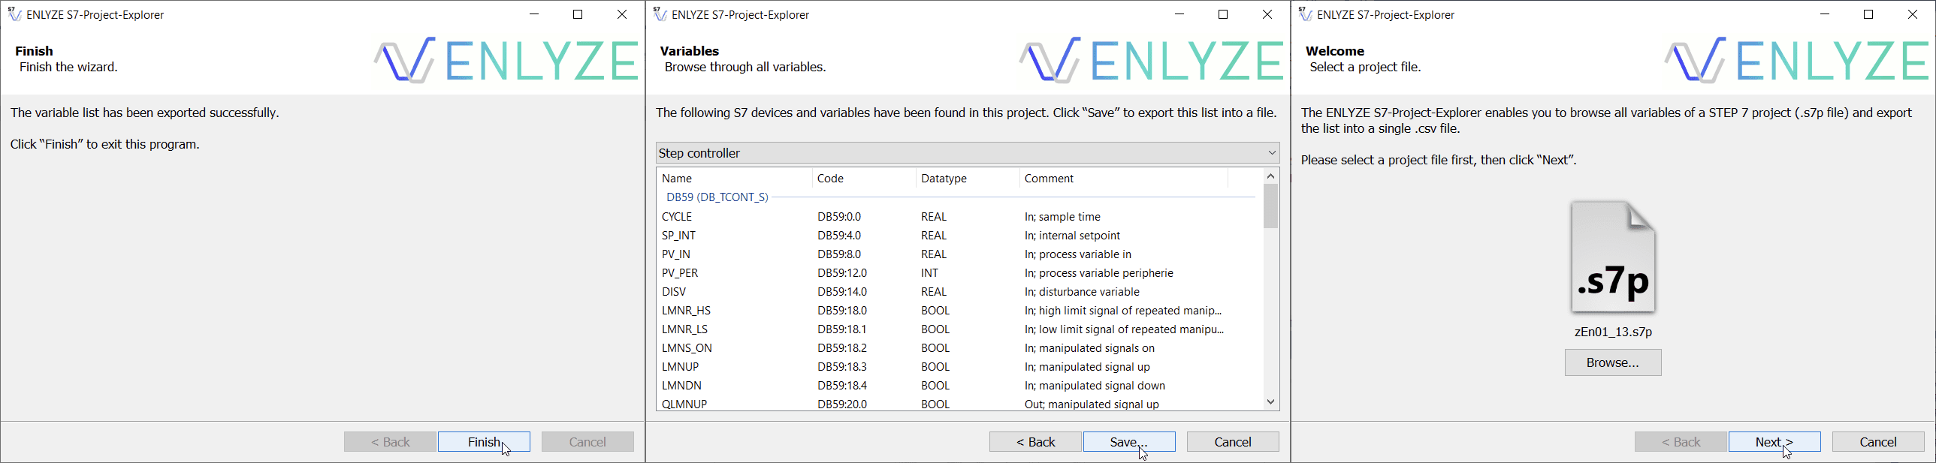The width and height of the screenshot is (1936, 463).
Task: Click the S7 app icon in Finish window title bar
Action: [14, 14]
